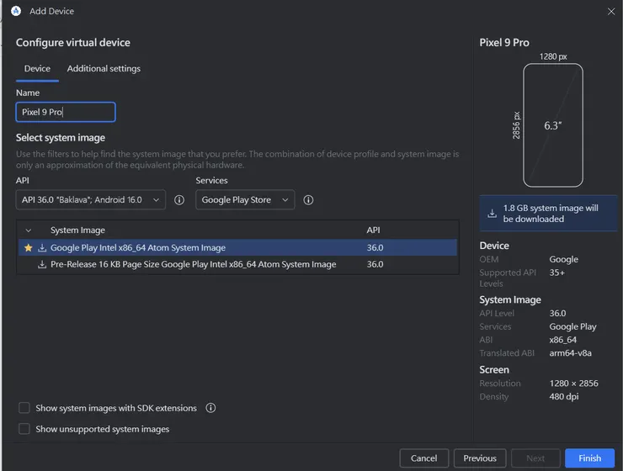Open the API level dropdown
623x471 pixels.
[90, 200]
